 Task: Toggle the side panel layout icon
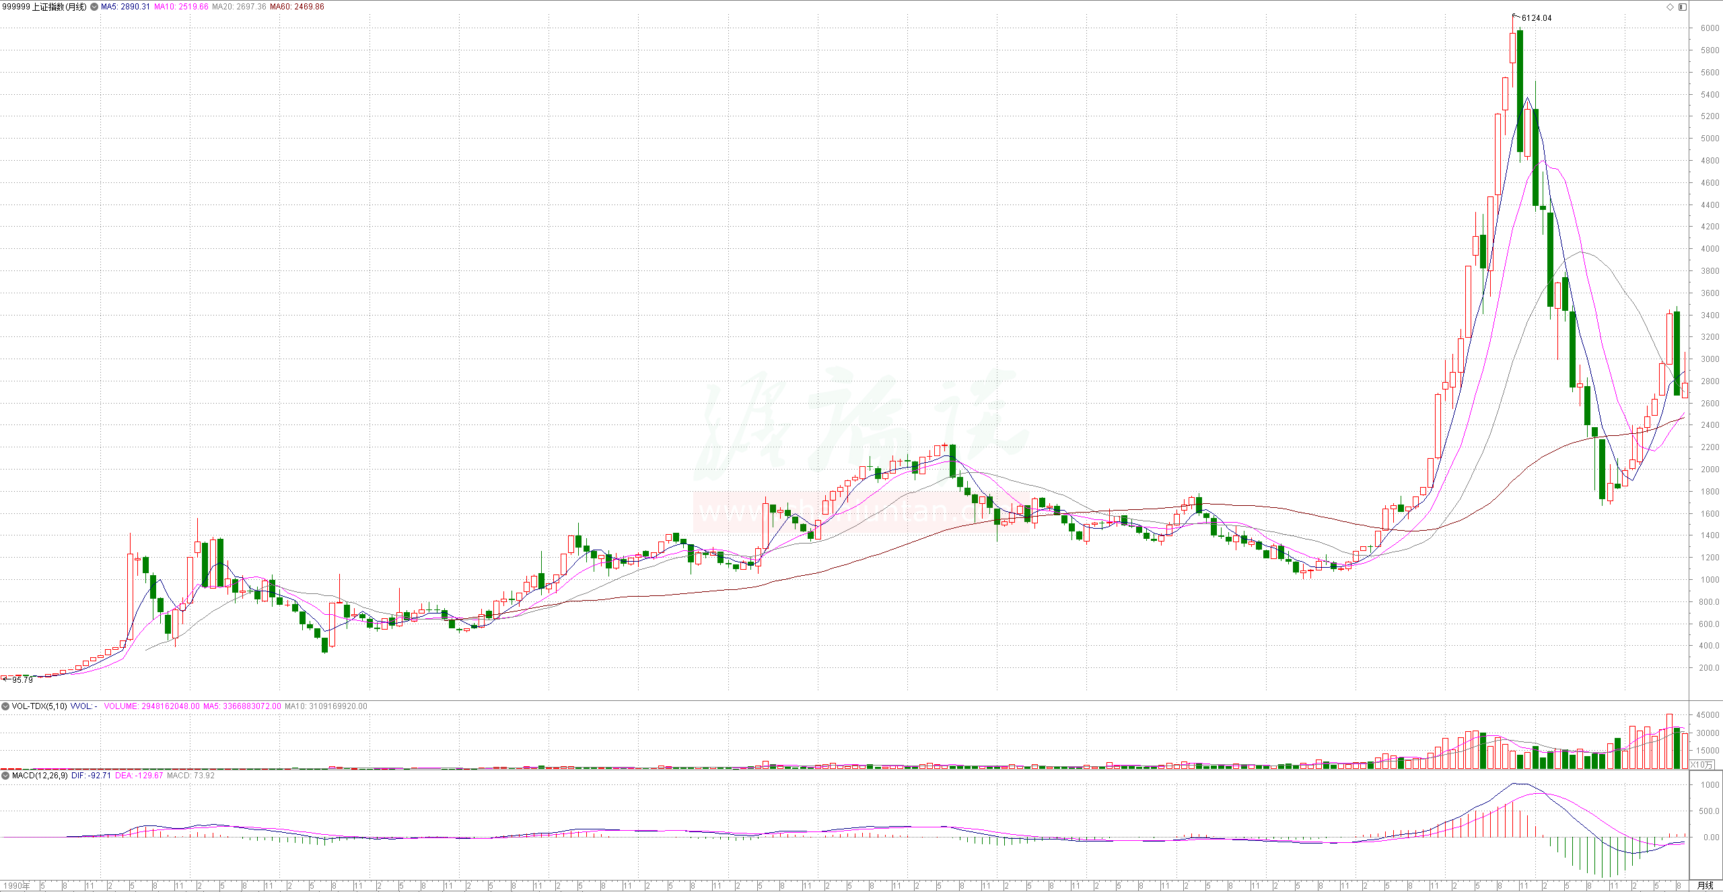coord(1683,7)
